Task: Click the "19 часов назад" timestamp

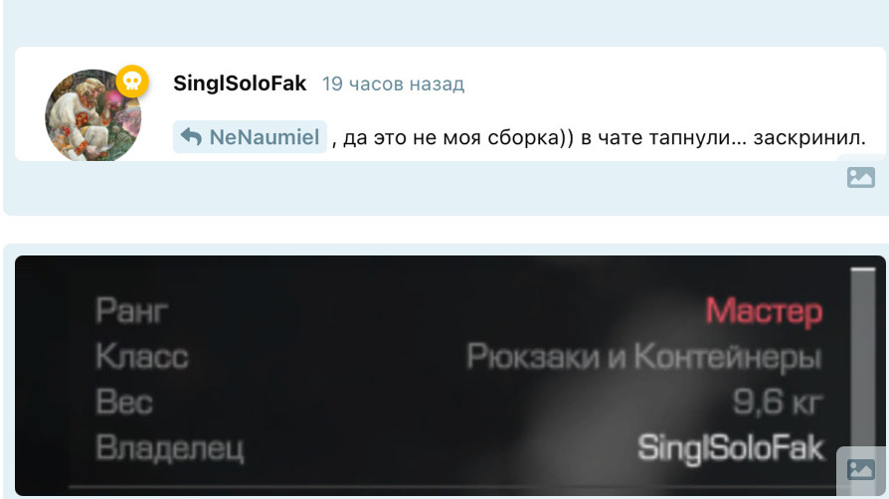Action: pos(393,83)
